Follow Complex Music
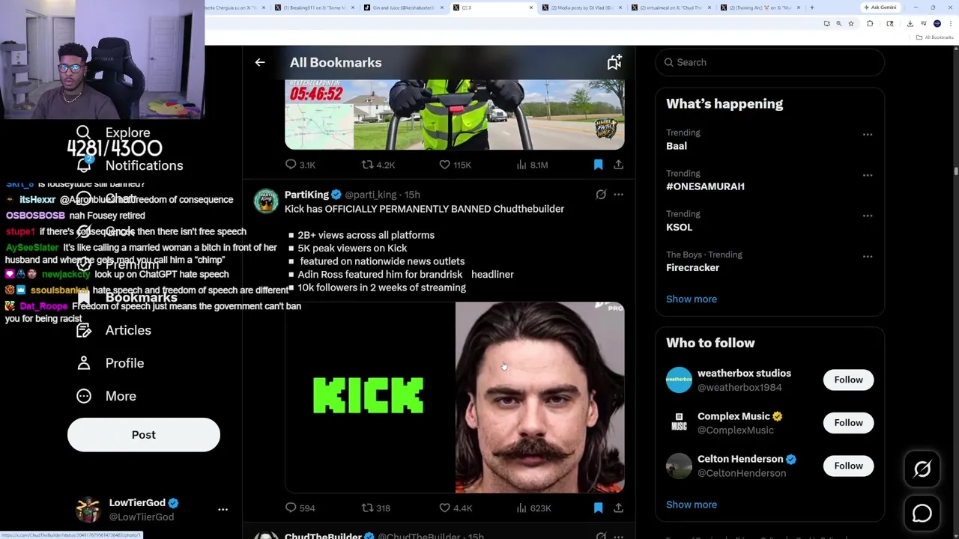This screenshot has width=959, height=539. pyautogui.click(x=848, y=423)
